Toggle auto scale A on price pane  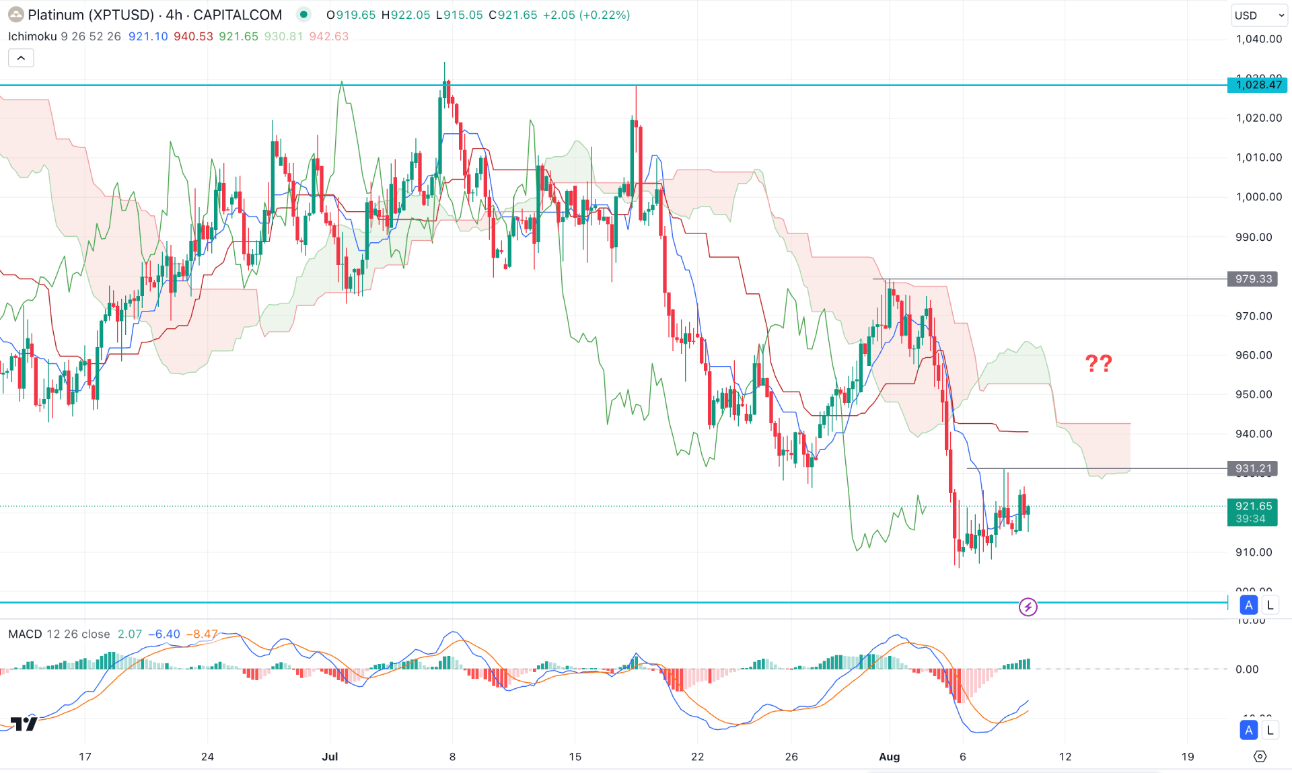[1249, 605]
